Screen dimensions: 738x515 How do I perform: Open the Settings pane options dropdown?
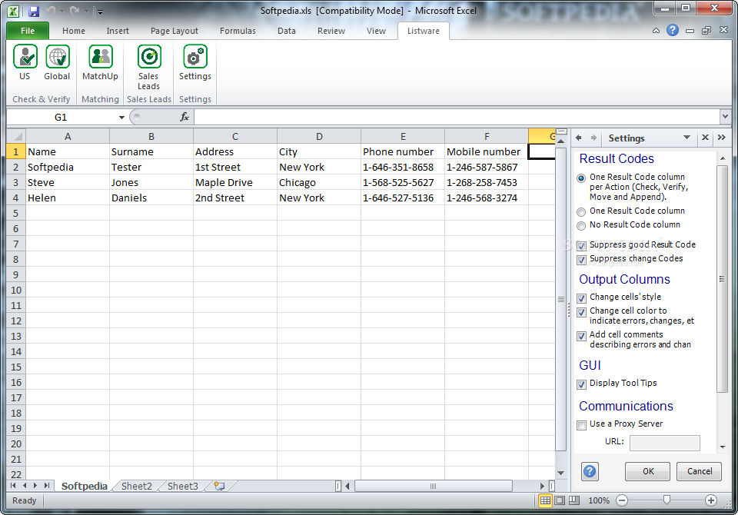[686, 138]
